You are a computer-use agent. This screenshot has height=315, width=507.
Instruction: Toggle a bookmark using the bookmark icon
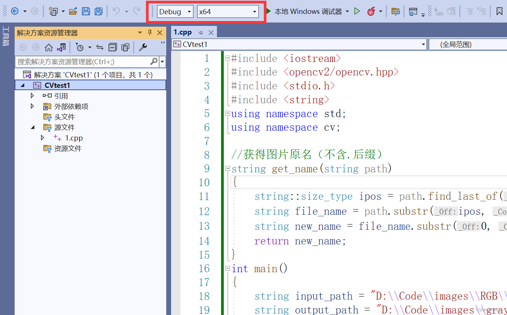(499, 11)
